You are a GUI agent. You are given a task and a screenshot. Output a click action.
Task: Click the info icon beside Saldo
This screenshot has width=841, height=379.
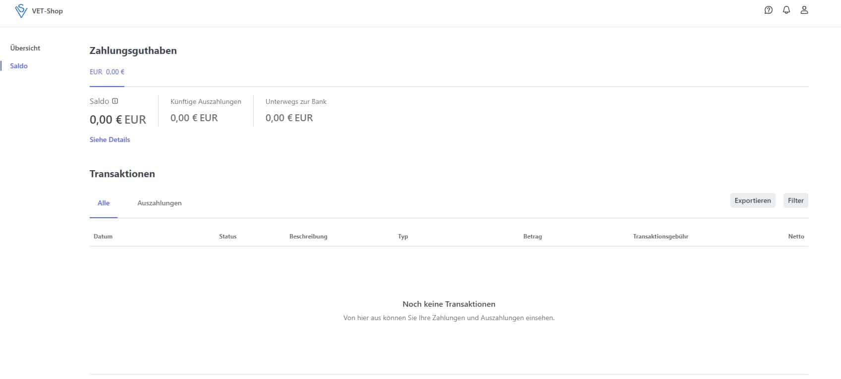(x=115, y=101)
